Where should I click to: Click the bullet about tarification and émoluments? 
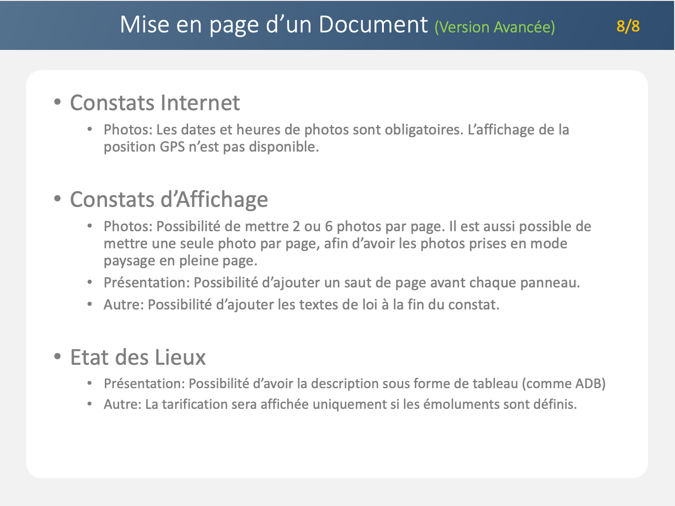340,404
